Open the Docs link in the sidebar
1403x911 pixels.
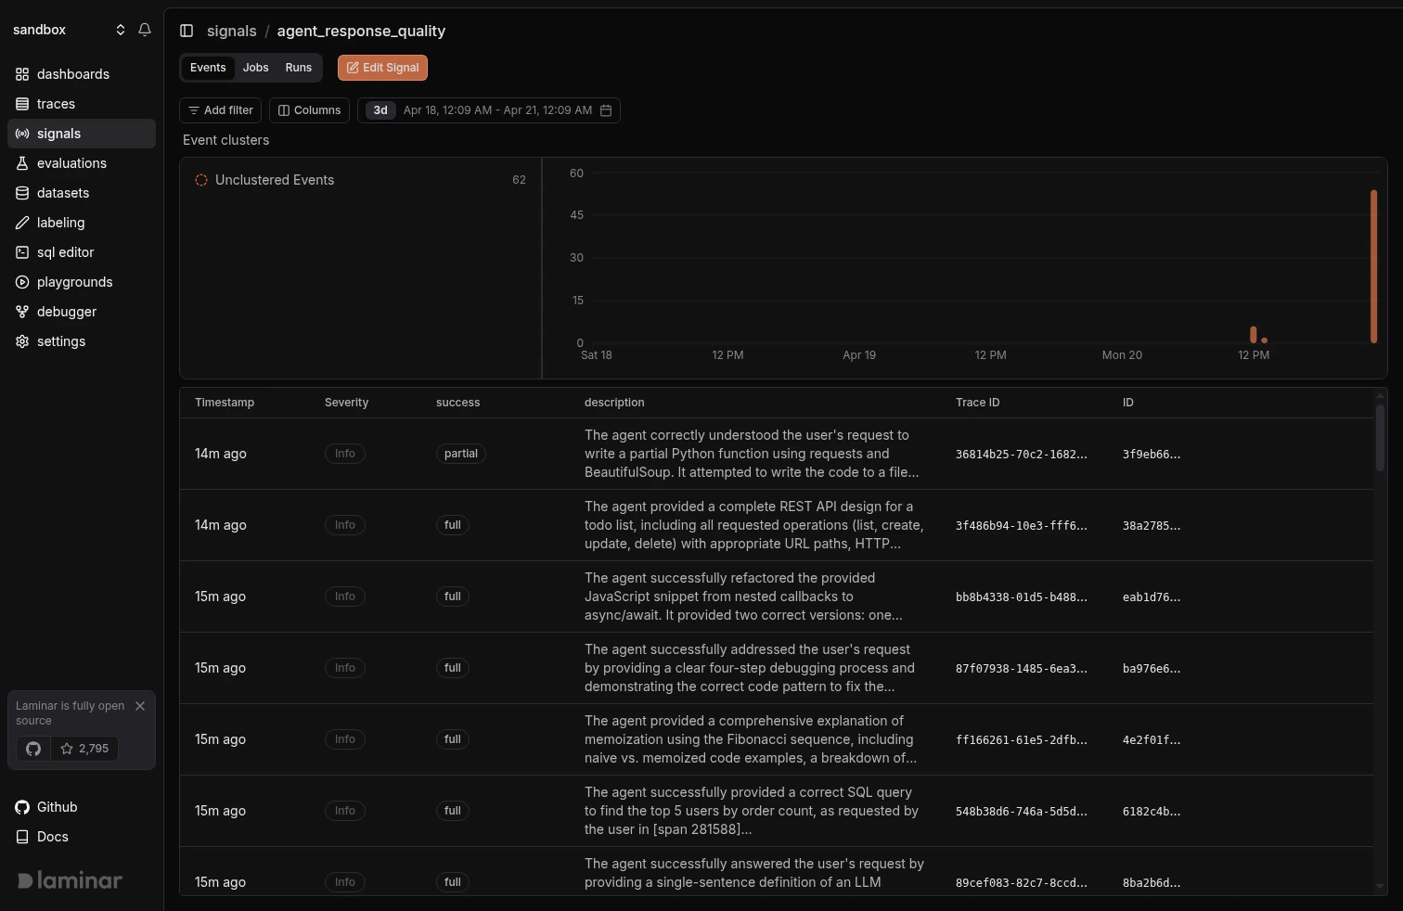51,836
